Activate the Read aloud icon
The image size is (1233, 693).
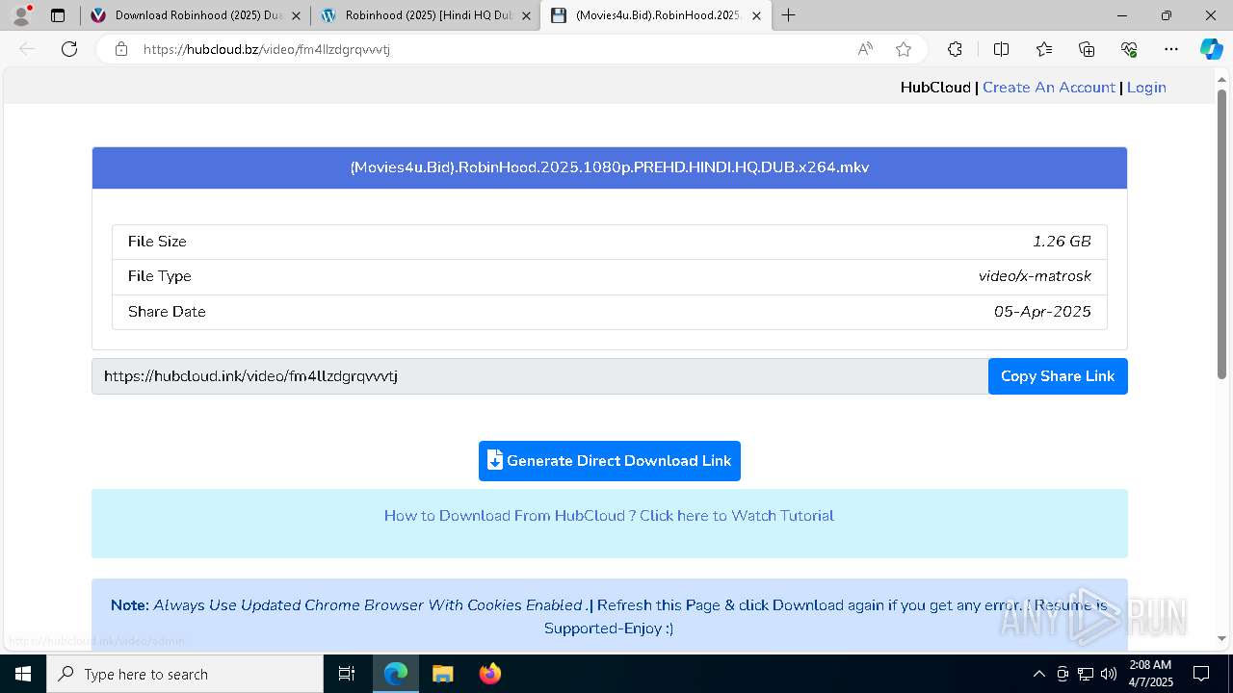coord(865,49)
